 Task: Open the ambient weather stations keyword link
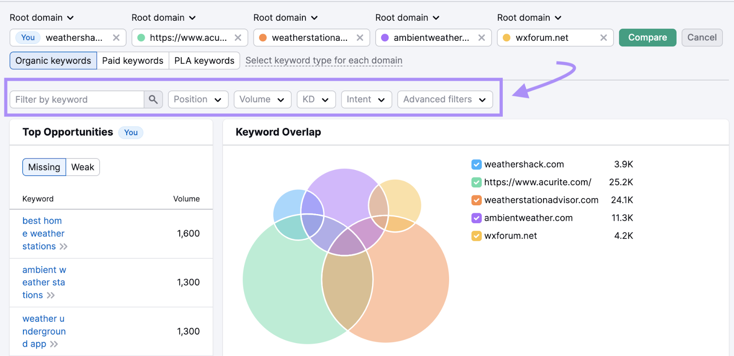point(44,282)
